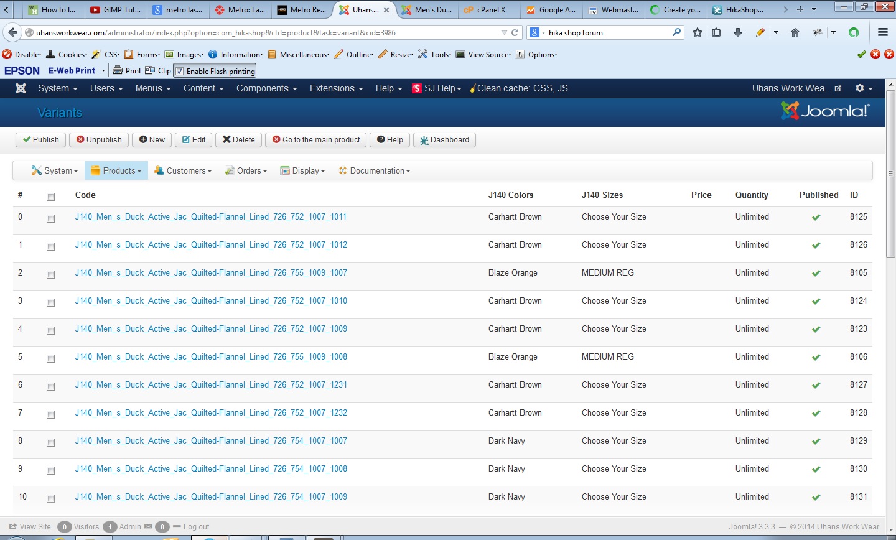Image resolution: width=896 pixels, height=540 pixels.
Task: Open the tab list dropdown arrow
Action: pos(814,9)
